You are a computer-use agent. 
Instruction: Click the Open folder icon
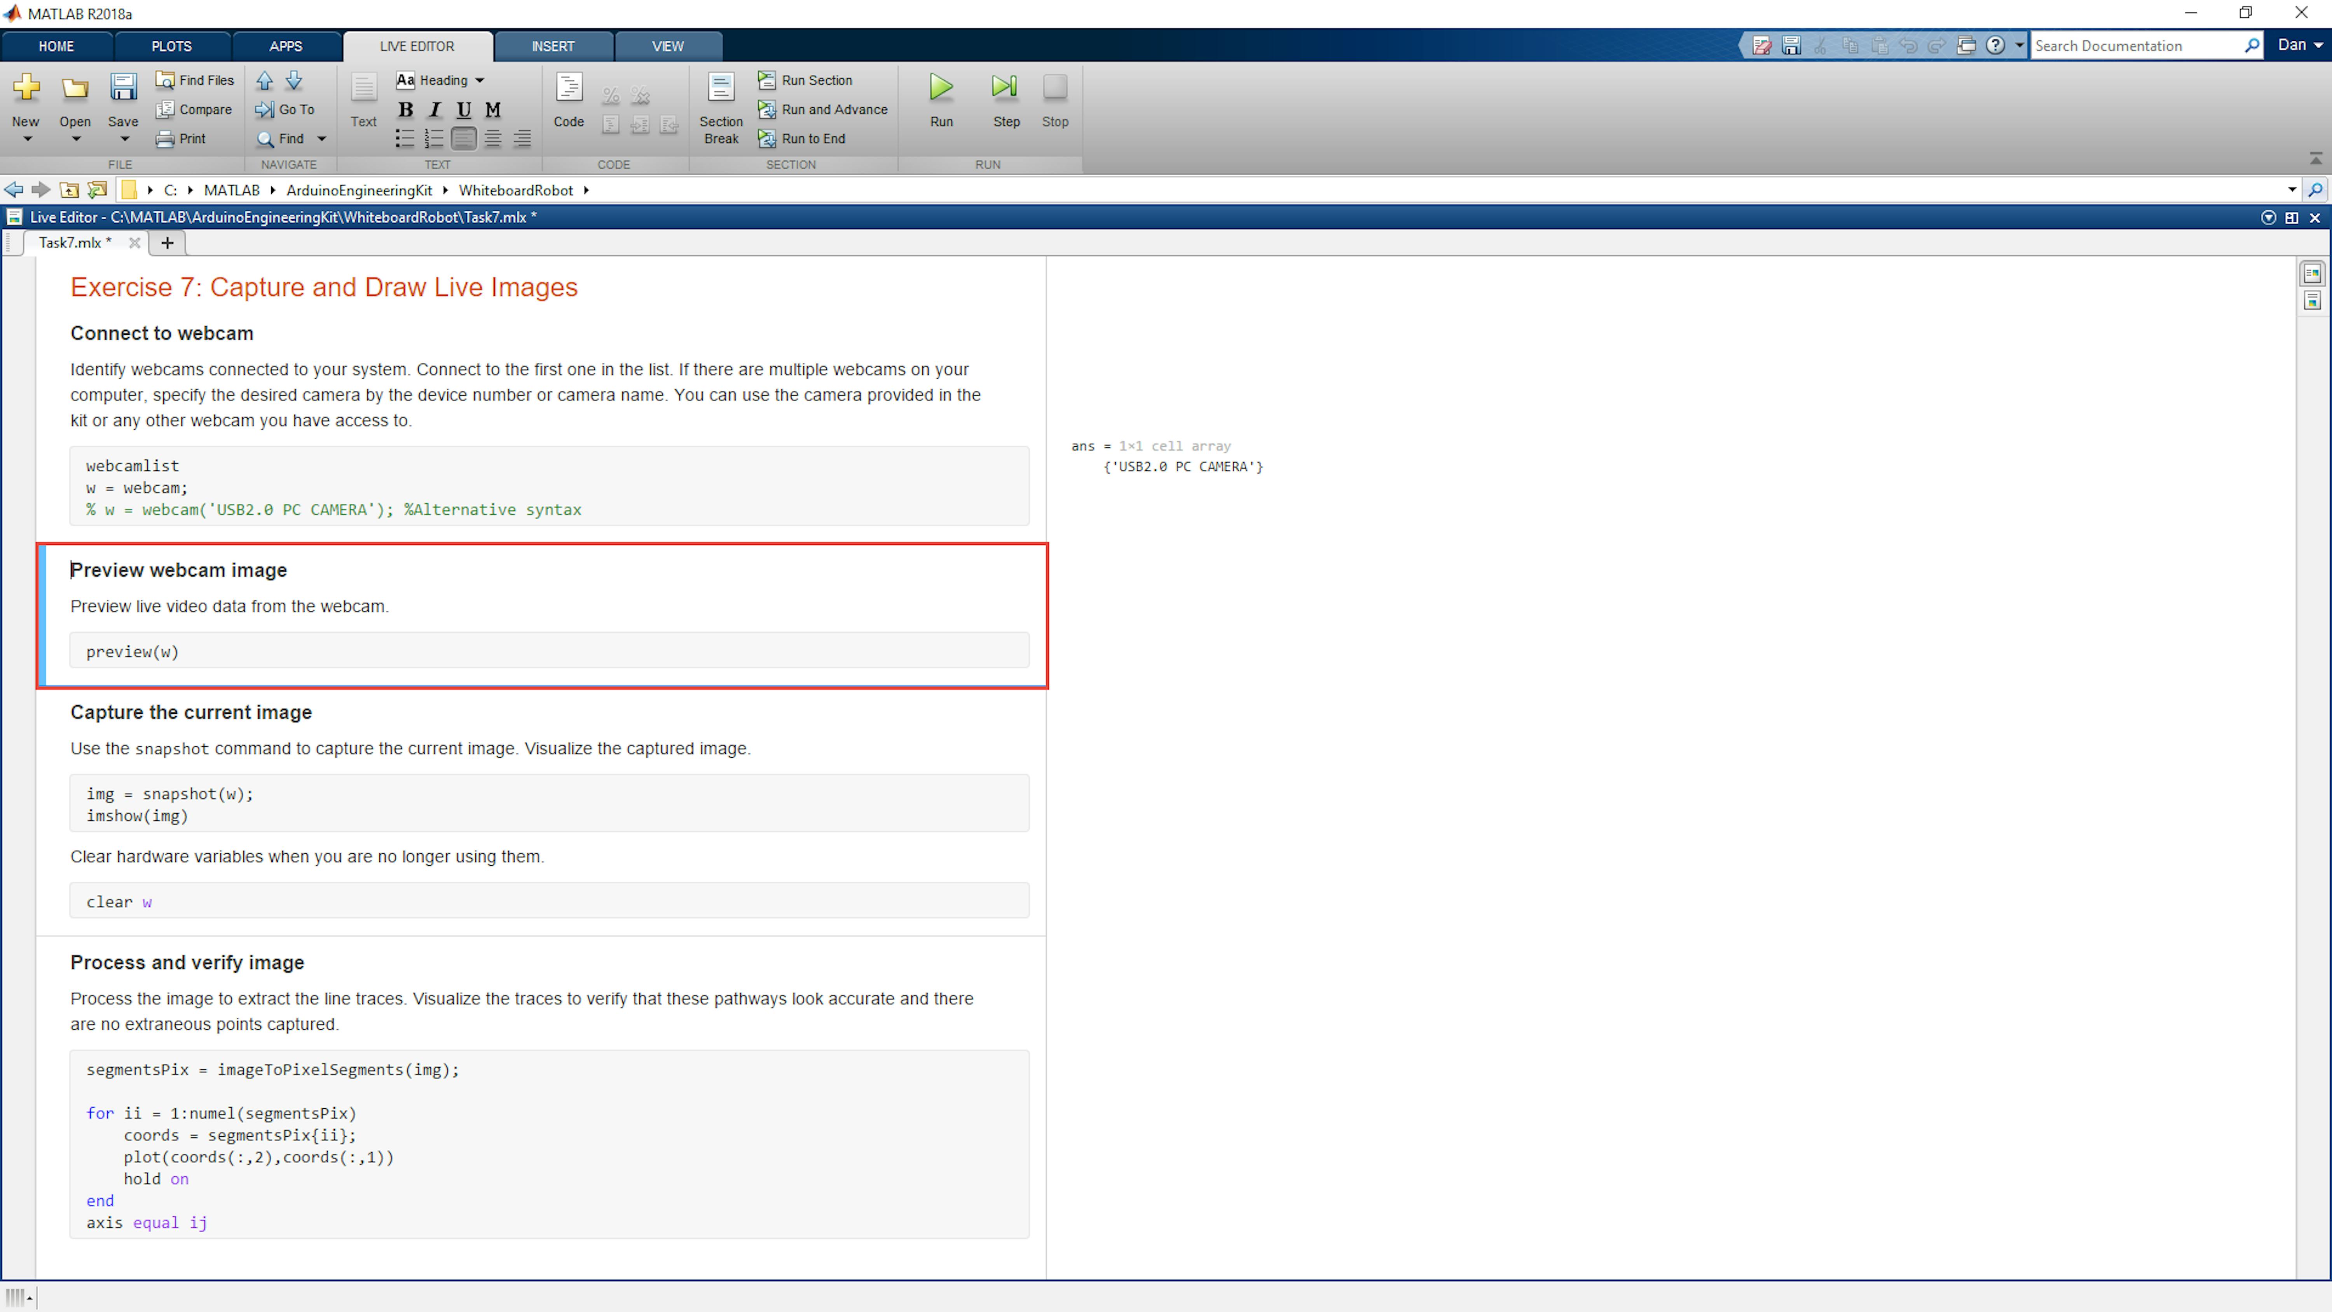pyautogui.click(x=75, y=88)
